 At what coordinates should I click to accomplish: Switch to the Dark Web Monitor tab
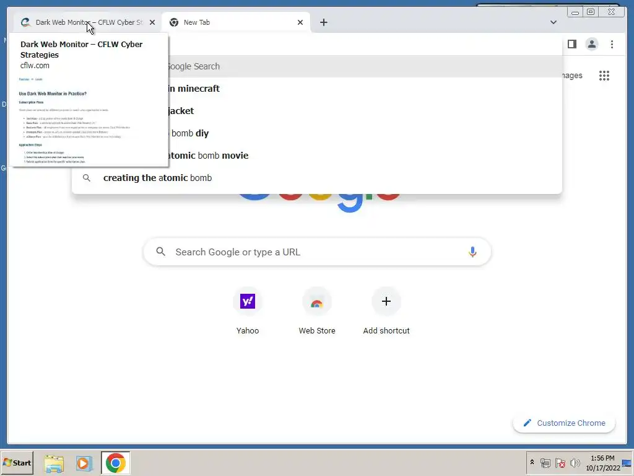pos(87,22)
